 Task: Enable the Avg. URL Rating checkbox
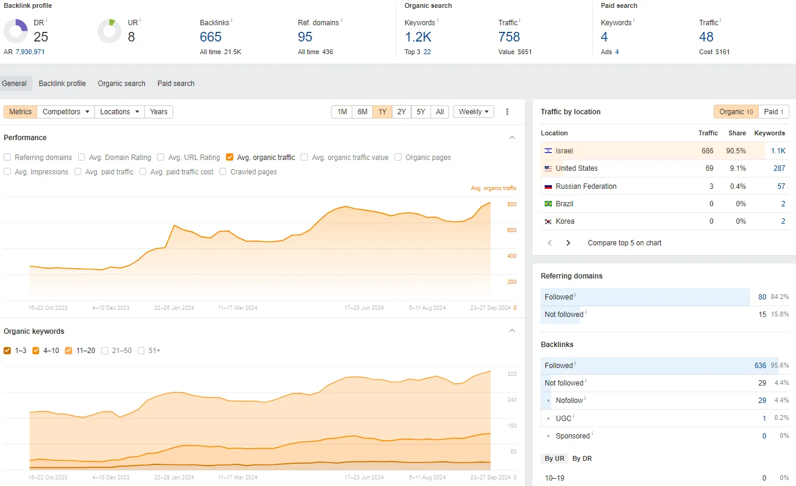[x=161, y=157]
